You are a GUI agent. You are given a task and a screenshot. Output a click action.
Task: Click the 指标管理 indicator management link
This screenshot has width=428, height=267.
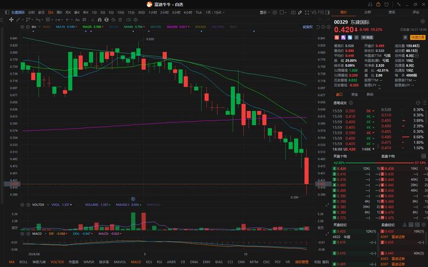tap(301, 262)
